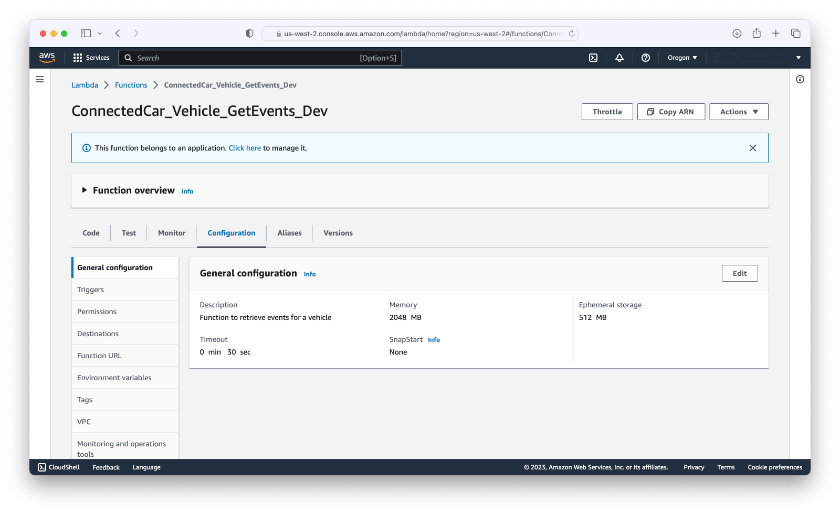Open the Services grid menu

91,58
